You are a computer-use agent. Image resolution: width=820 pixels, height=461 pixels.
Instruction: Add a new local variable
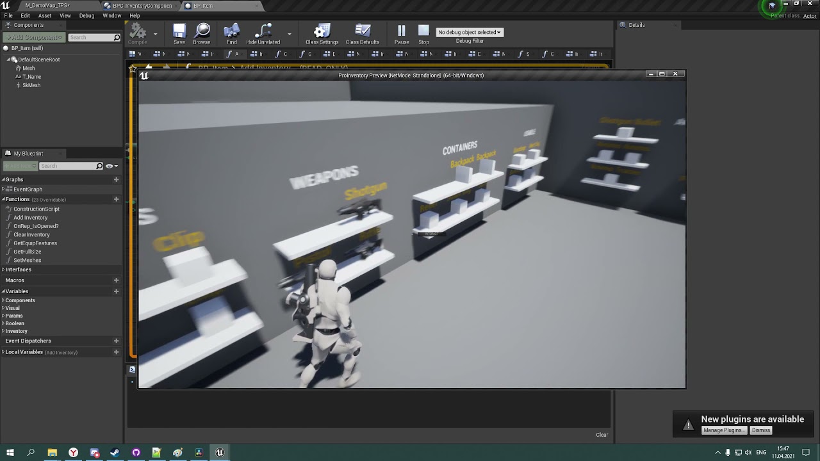click(x=116, y=352)
